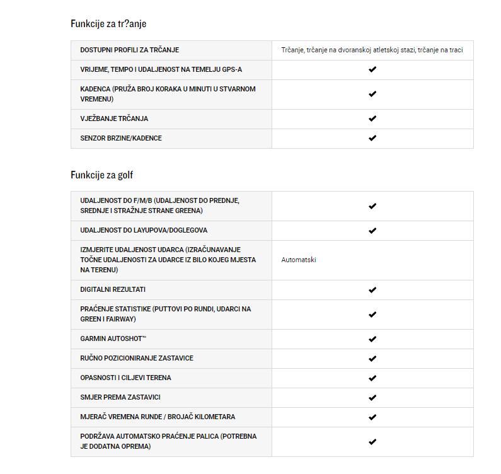Click checkmark for Senzor brzine/kadence

pos(372,138)
